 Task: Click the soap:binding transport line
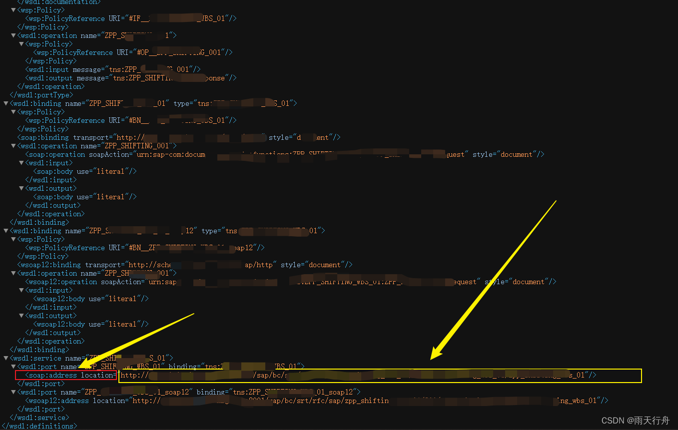coord(179,137)
